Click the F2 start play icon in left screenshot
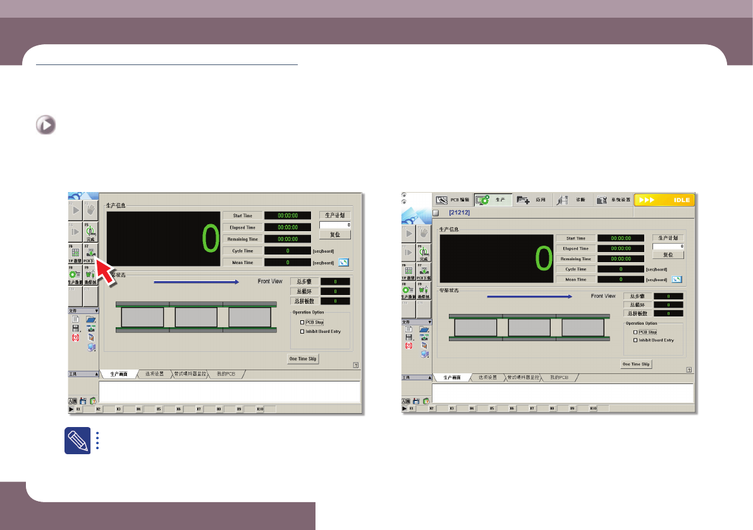The image size is (753, 530). [x=75, y=210]
